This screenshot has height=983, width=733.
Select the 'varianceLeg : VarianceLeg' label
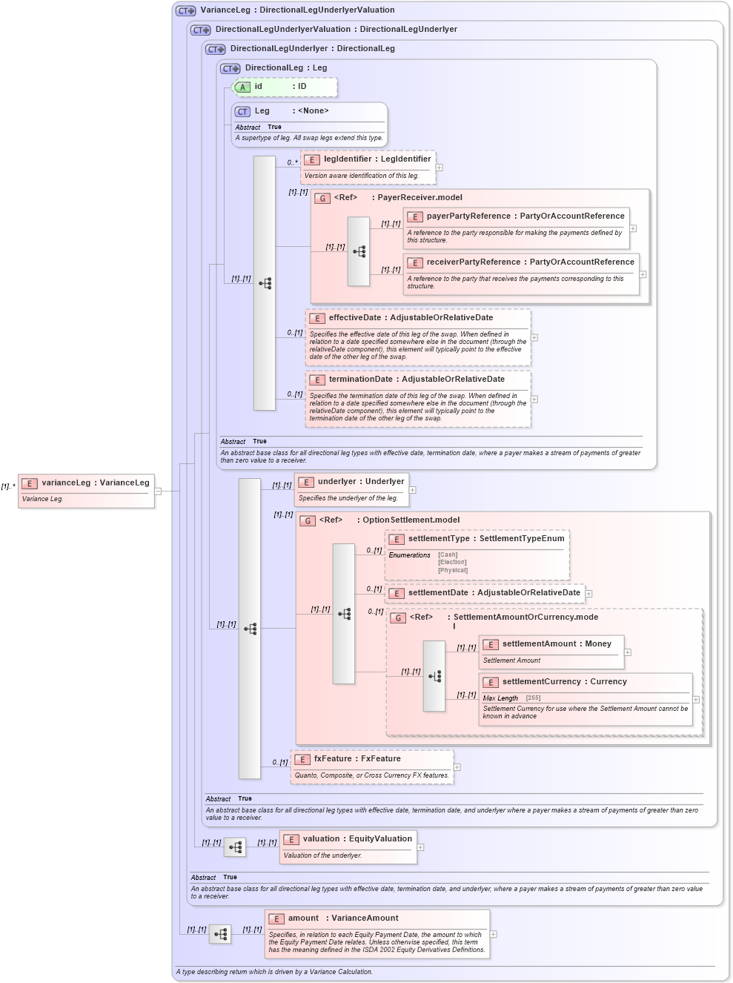tap(96, 483)
